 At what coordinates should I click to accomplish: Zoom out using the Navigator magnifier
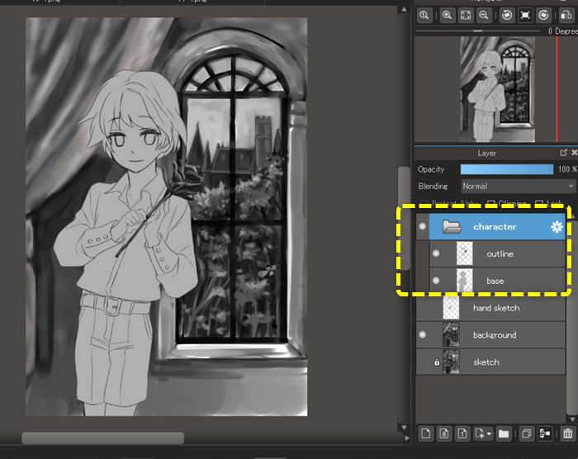tap(484, 16)
